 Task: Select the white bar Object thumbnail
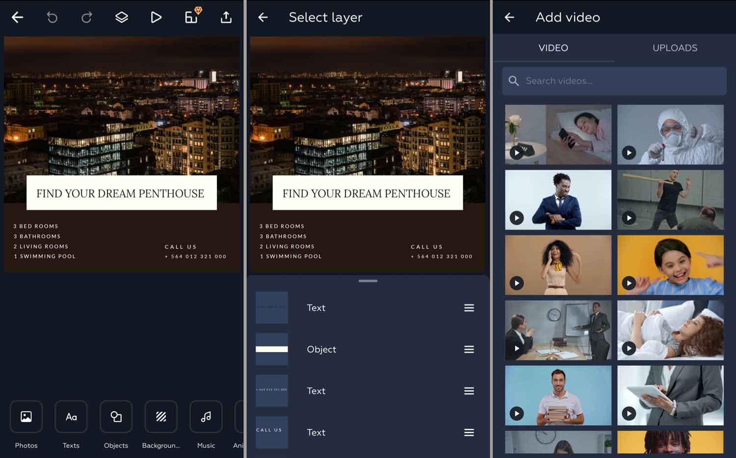[x=272, y=349]
